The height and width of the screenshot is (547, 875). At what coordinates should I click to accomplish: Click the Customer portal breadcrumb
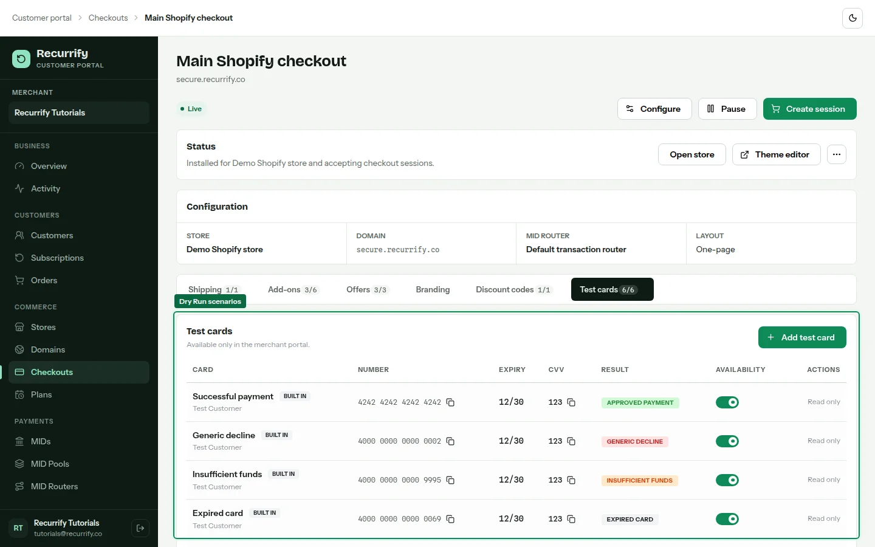(42, 18)
